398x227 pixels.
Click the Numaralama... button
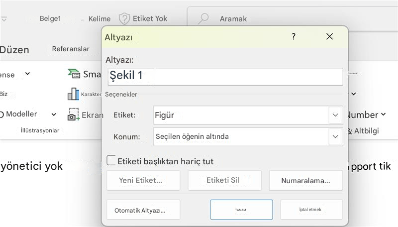tap(306, 181)
